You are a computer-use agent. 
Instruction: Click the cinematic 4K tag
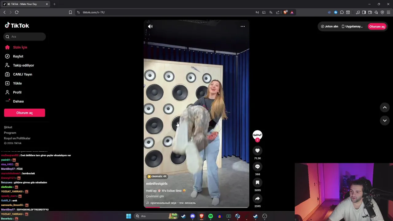coord(157,176)
